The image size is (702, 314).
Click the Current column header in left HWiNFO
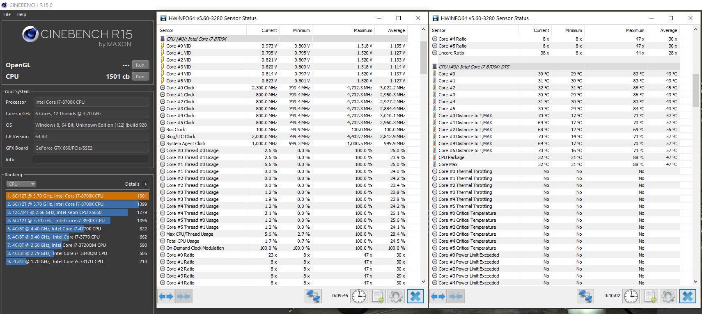coord(263,30)
